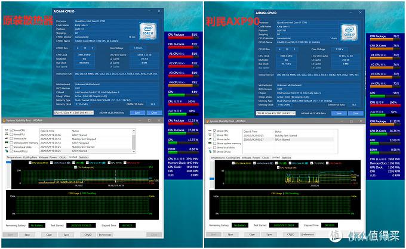This screenshot has height=249, width=406.
Task: Click Close in the stock-cooler AIDA64 CPUID window
Action: coord(154,113)
